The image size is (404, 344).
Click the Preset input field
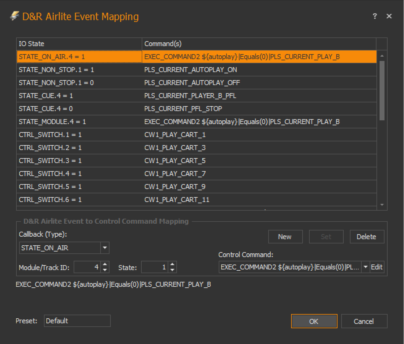click(x=77, y=321)
